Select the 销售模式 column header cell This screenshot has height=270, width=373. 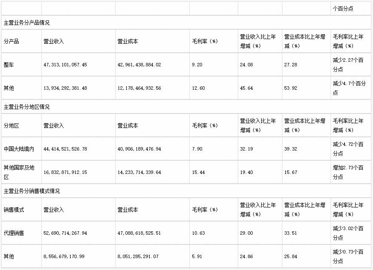(14, 210)
